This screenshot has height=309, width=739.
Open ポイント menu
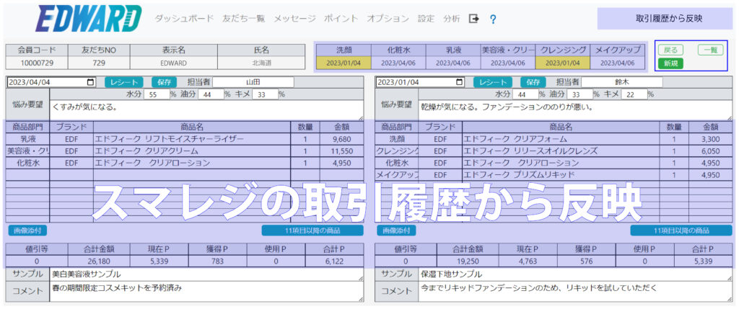341,19
